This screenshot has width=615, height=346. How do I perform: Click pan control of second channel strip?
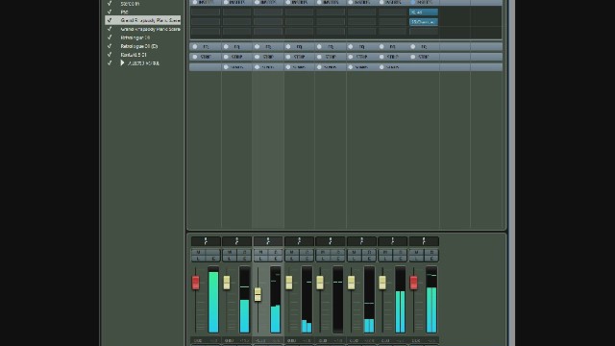point(237,241)
